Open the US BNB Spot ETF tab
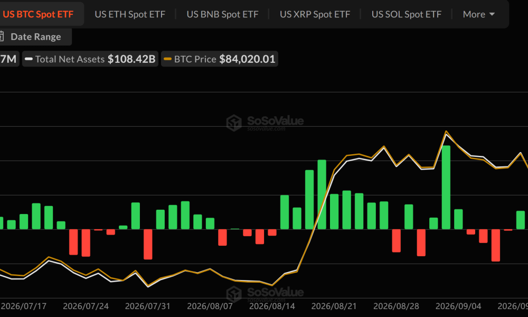The height and width of the screenshot is (317, 528). coord(223,14)
